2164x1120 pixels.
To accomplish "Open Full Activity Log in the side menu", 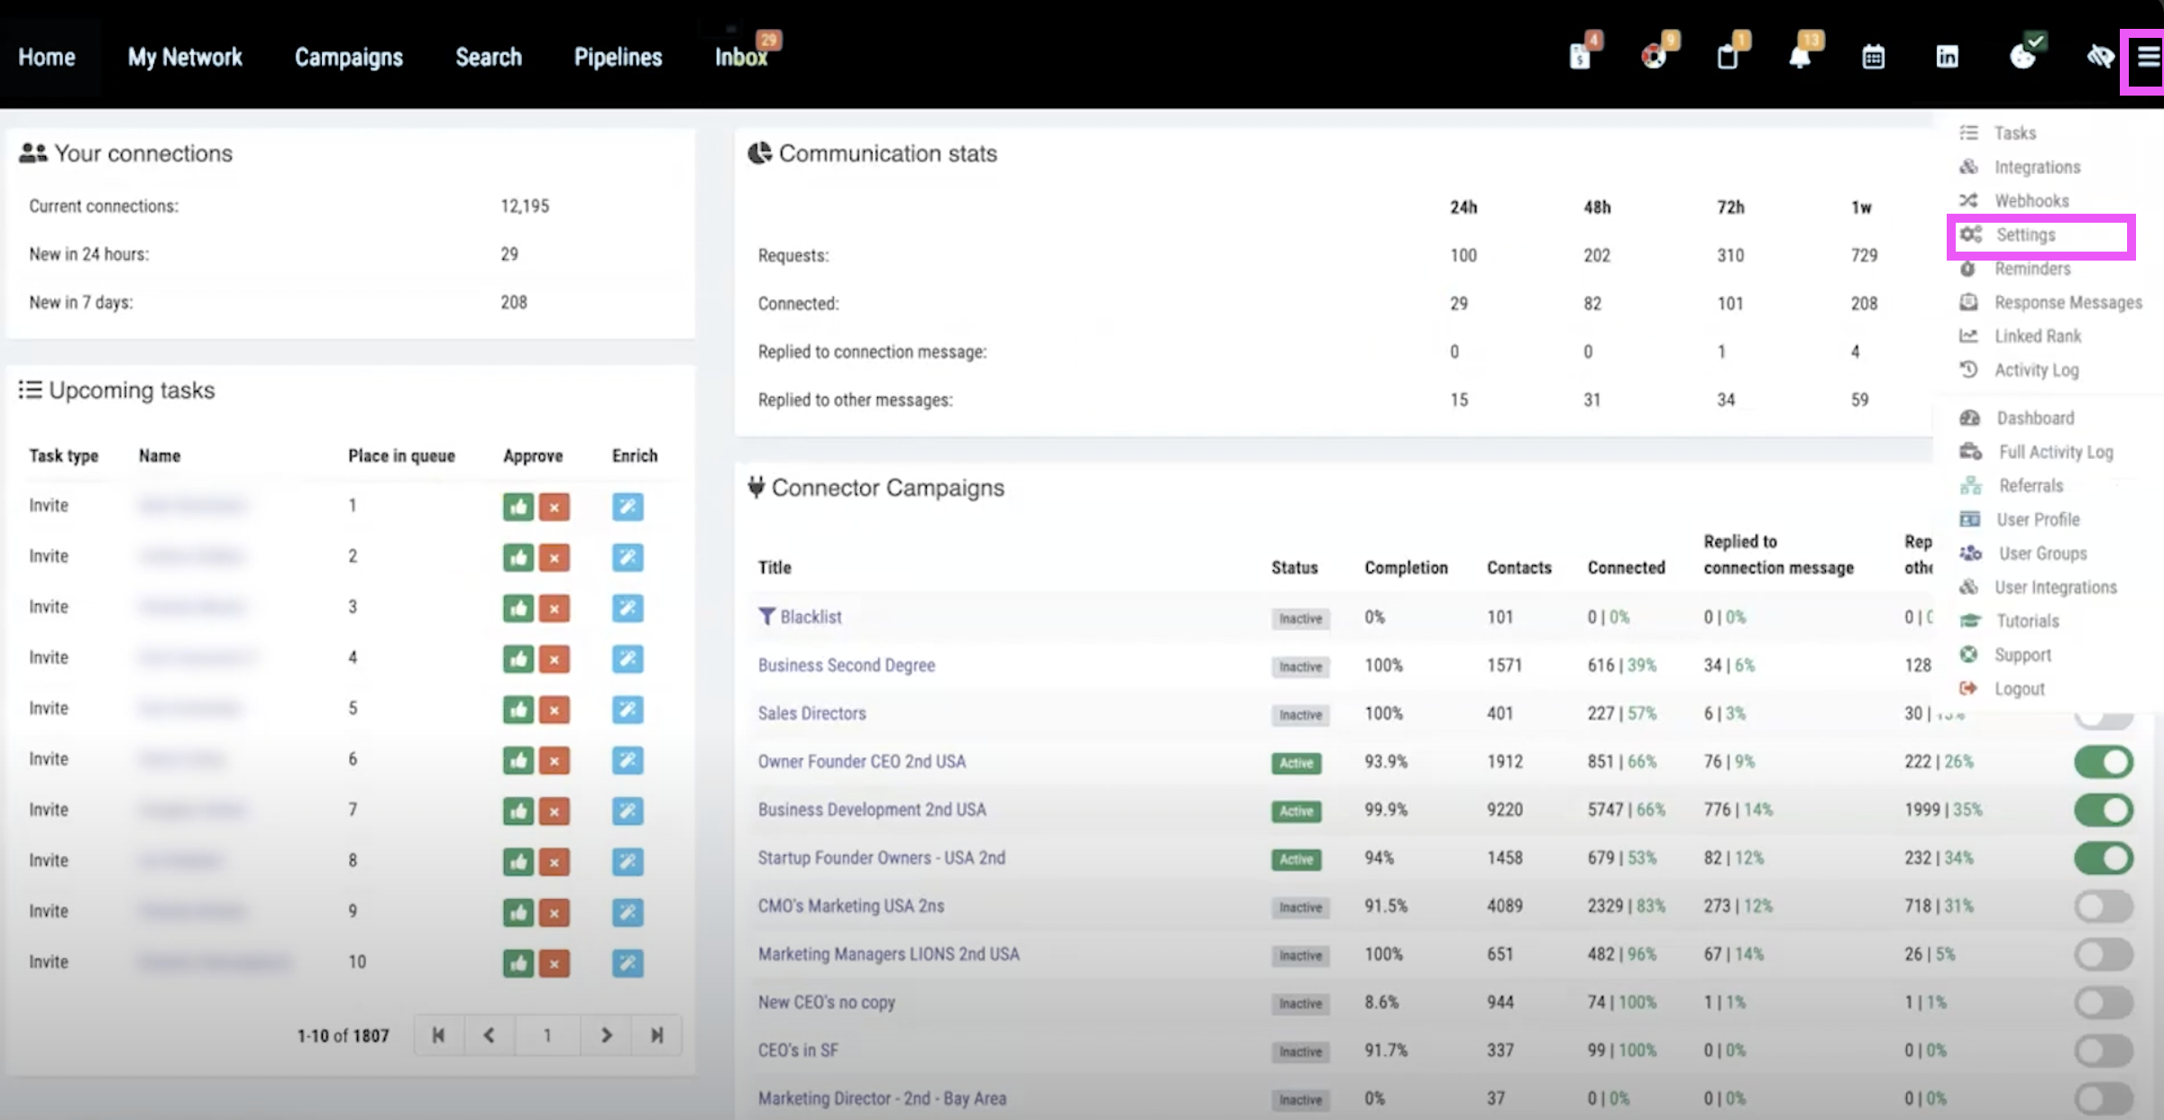I will 2056,452.
